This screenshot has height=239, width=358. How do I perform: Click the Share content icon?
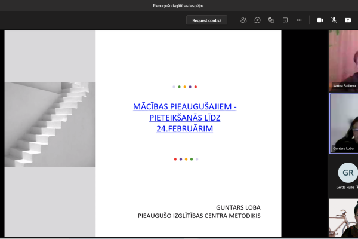pyautogui.click(x=348, y=20)
